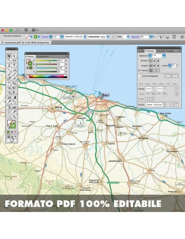Select the Pencil tool
Viewport: 185px width, 239px height.
pyautogui.click(x=14, y=74)
